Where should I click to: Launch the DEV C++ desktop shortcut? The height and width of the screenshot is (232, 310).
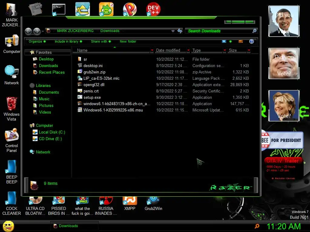pyautogui.click(x=153, y=9)
